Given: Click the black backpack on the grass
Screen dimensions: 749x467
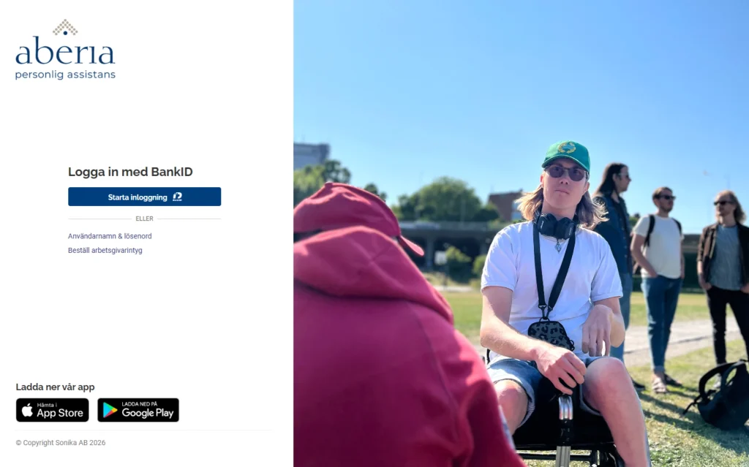Looking at the screenshot, I should (x=720, y=395).
